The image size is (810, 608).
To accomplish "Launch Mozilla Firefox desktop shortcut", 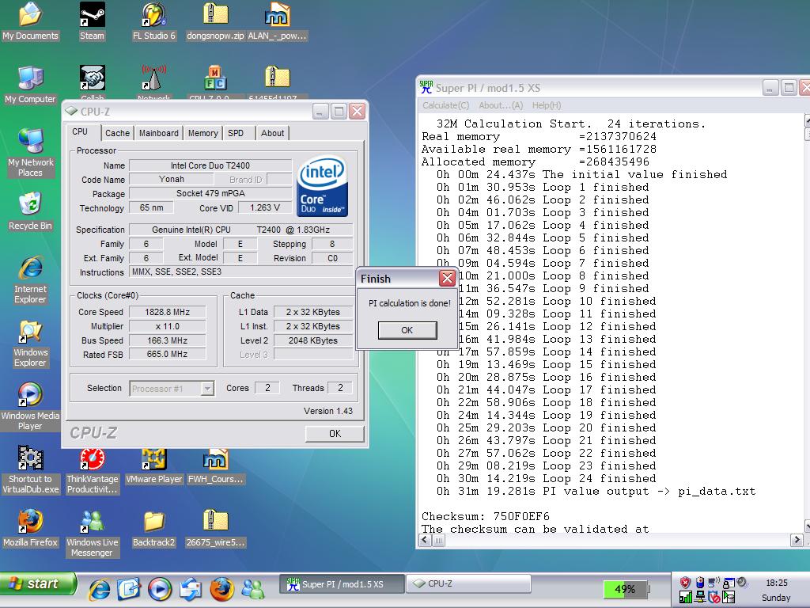I will (30, 528).
